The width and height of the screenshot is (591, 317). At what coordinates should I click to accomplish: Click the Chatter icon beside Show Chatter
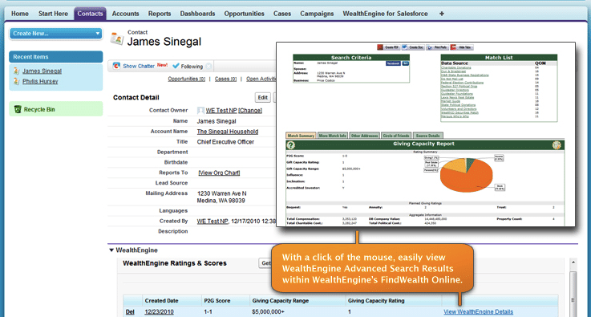(116, 66)
